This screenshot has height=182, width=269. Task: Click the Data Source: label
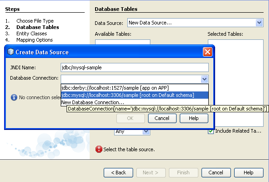click(109, 23)
